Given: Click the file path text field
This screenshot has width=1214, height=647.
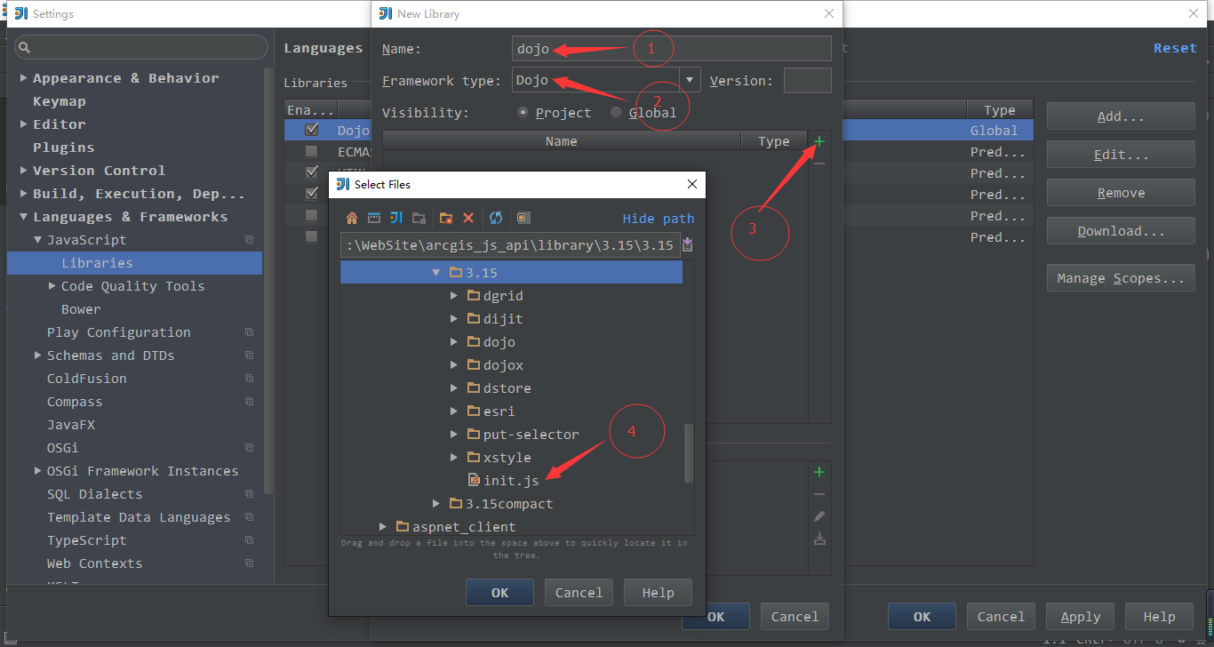Looking at the screenshot, I should point(510,245).
